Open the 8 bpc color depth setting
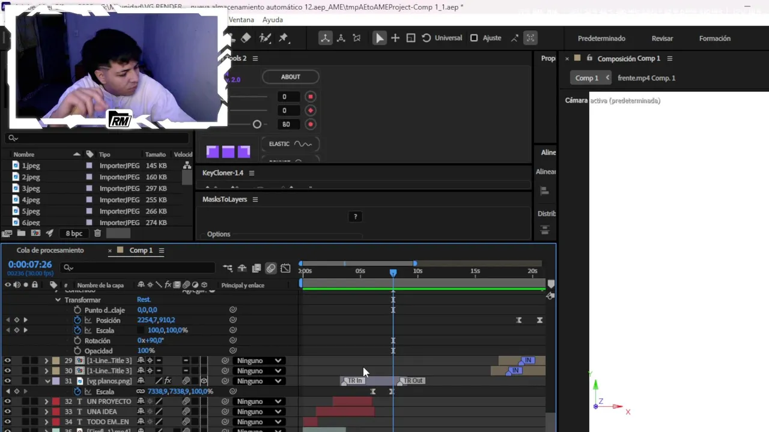 (x=74, y=233)
